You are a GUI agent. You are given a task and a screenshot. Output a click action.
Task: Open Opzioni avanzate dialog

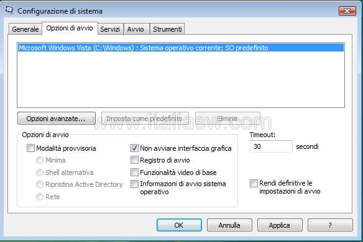[x=57, y=119]
